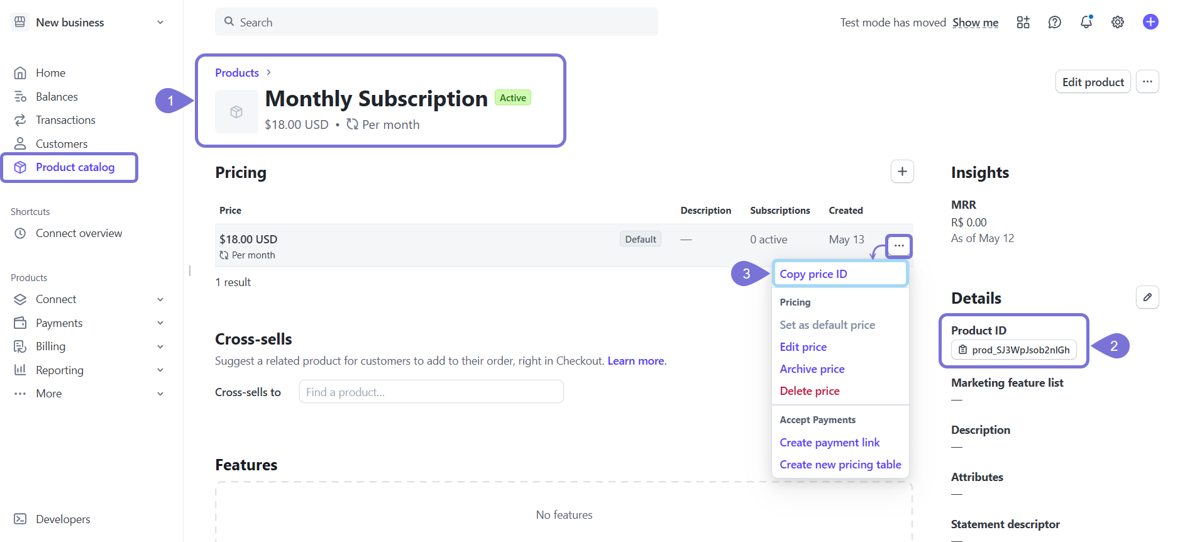Open the price row three-dot menu
This screenshot has height=542, width=1185.
pyautogui.click(x=899, y=246)
